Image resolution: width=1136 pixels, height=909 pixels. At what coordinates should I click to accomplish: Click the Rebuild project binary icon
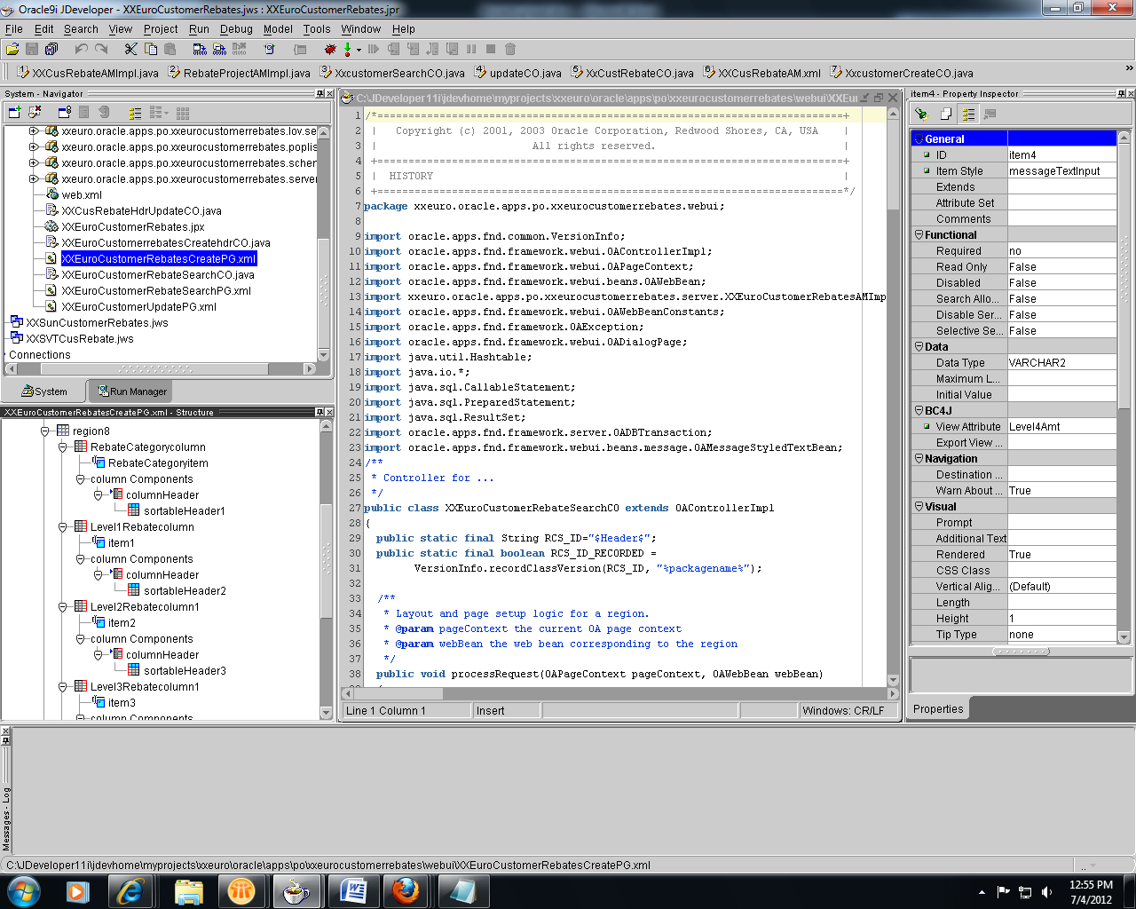(219, 49)
